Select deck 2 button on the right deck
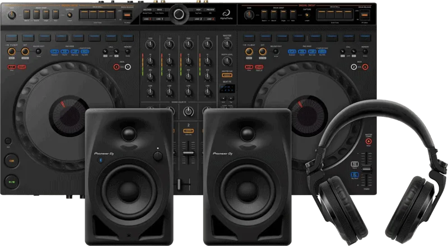Screen dimensions: 448x246 (x=354, y=67)
